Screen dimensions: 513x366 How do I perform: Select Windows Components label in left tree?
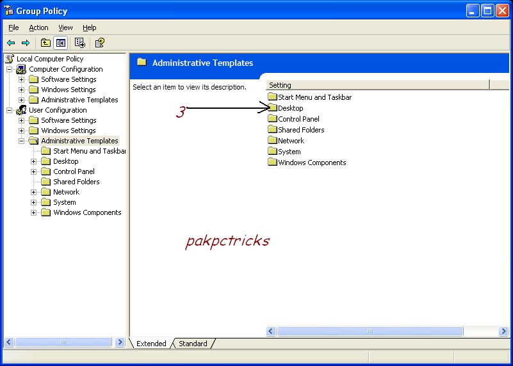tap(87, 212)
